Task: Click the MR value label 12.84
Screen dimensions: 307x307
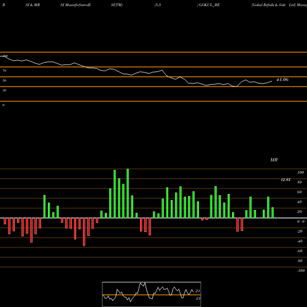Action: [x=286, y=180]
